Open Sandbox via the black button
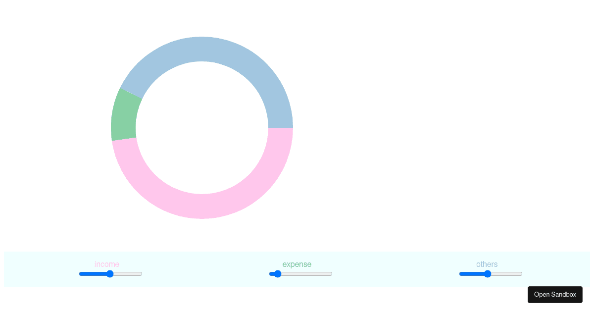 [x=555, y=295]
